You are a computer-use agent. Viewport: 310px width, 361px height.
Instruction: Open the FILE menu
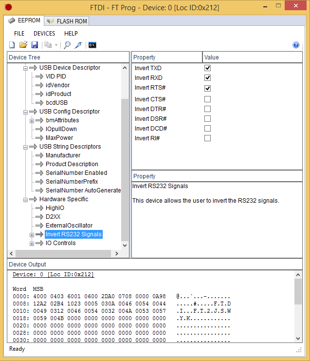[19, 34]
